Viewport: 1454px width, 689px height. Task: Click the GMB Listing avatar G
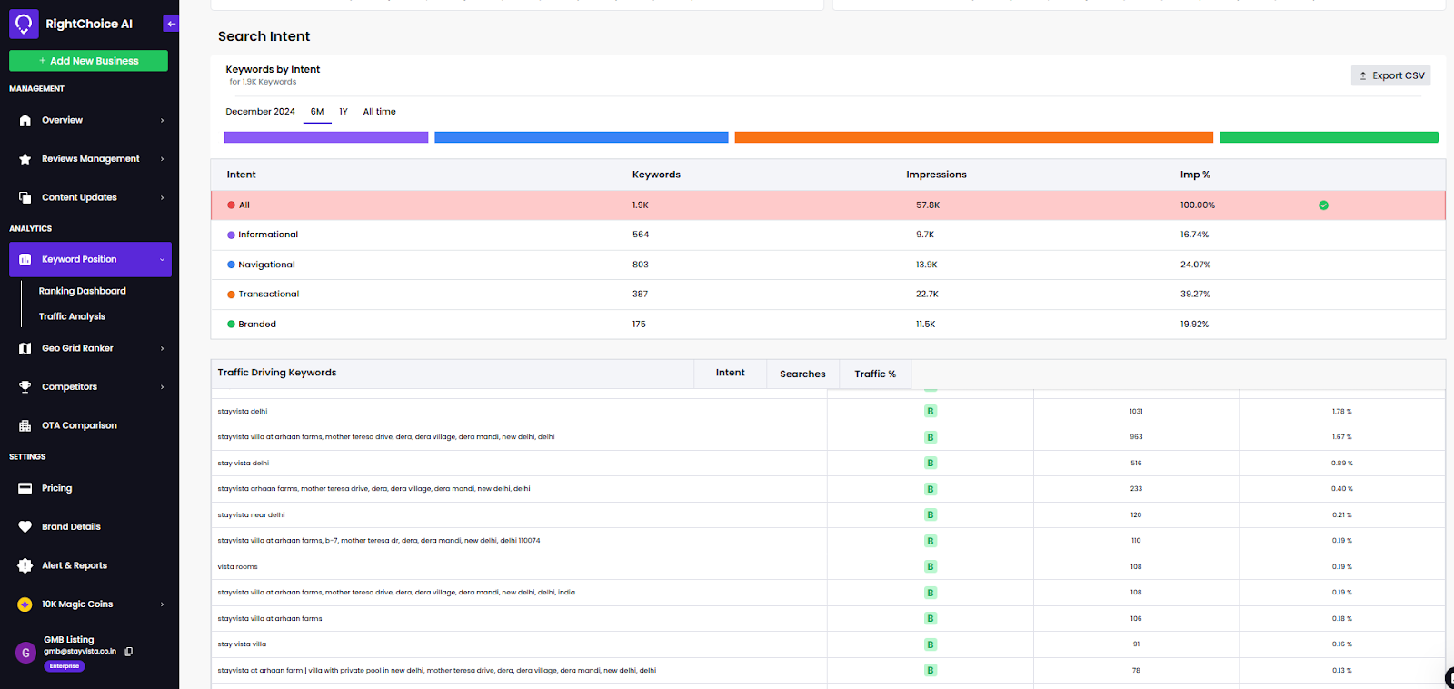coord(25,653)
